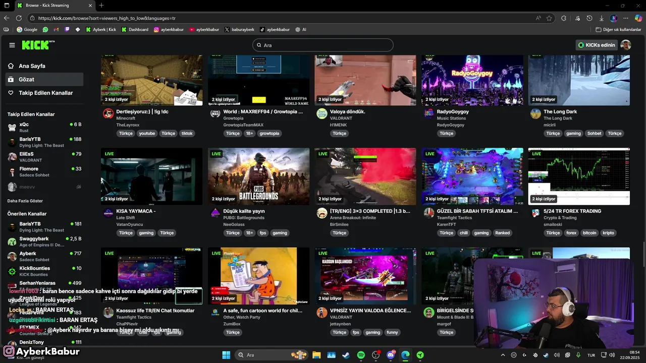Open File Explorer from taskbar
The height and width of the screenshot is (363, 646).
(316, 355)
